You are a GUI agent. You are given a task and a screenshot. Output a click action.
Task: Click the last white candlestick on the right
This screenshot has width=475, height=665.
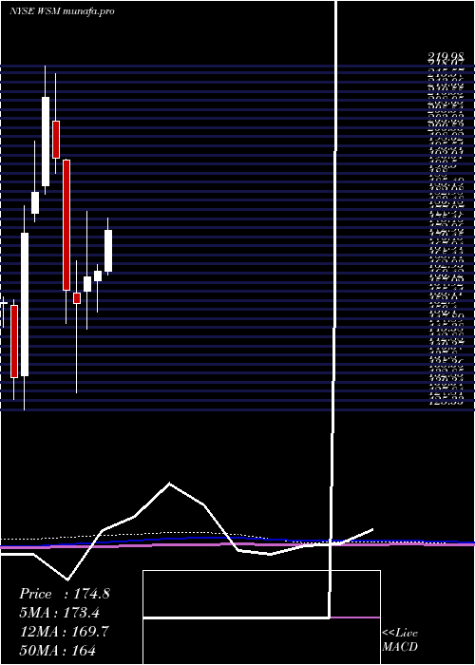108,251
